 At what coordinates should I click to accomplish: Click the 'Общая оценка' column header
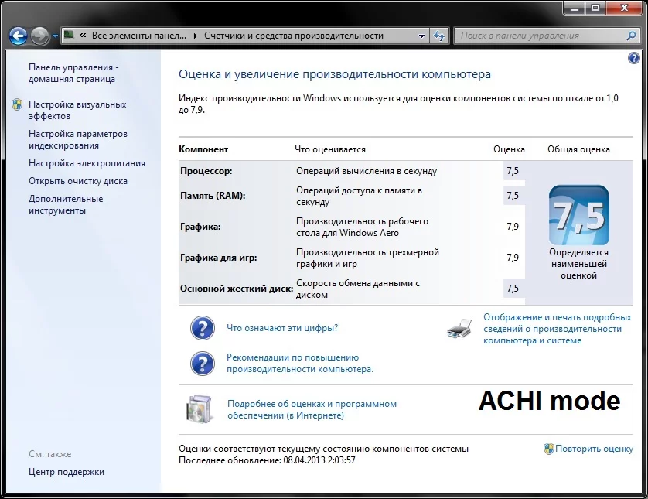[x=578, y=149]
